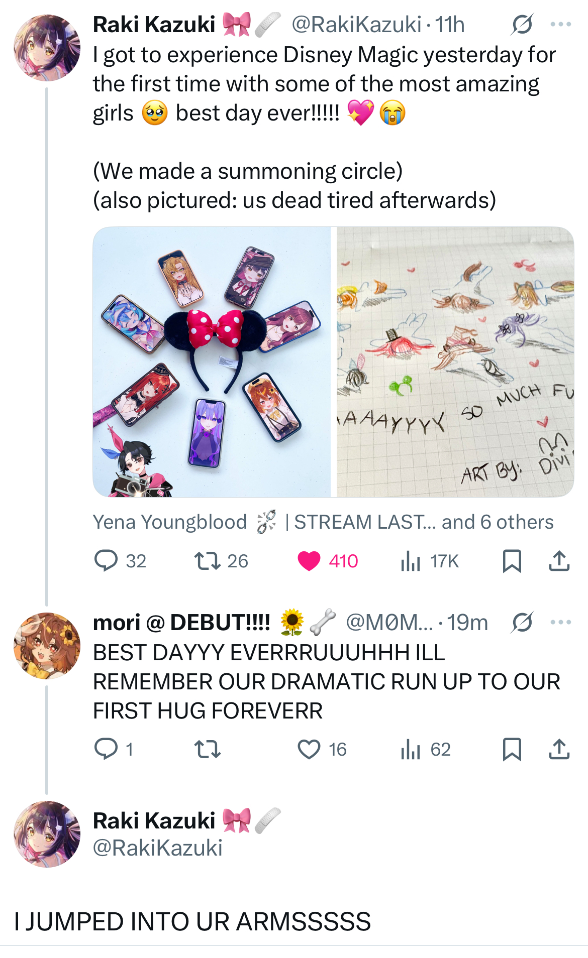Open more options on Raki's top post
This screenshot has height=958, width=588.
pos(560,24)
